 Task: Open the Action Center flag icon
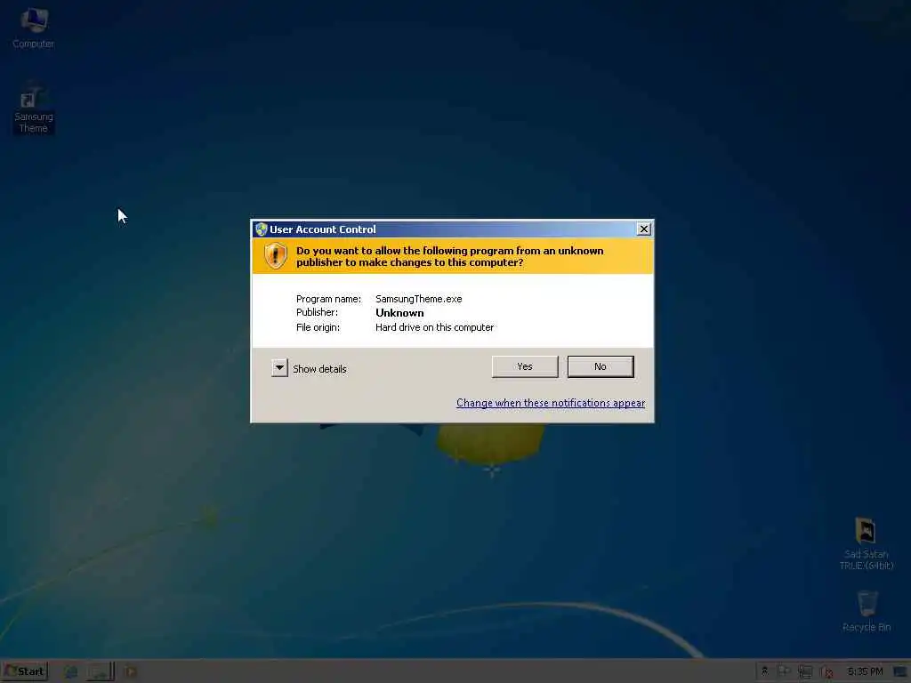click(x=784, y=671)
